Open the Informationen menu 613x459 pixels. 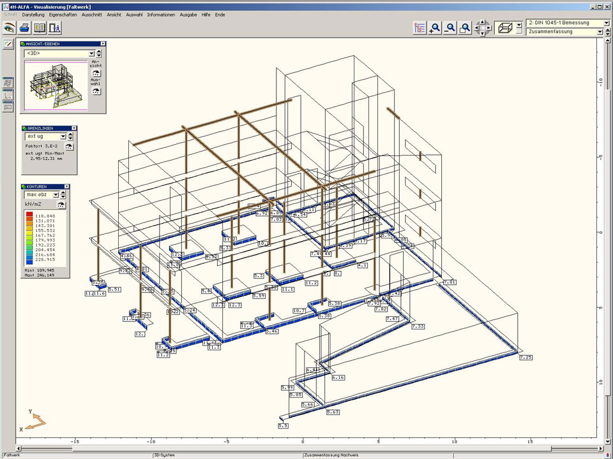[161, 14]
